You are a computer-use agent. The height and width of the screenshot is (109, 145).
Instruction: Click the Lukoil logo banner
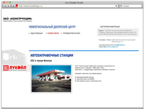[15, 68]
